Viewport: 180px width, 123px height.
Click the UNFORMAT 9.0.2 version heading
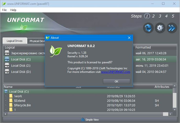coord(81,46)
